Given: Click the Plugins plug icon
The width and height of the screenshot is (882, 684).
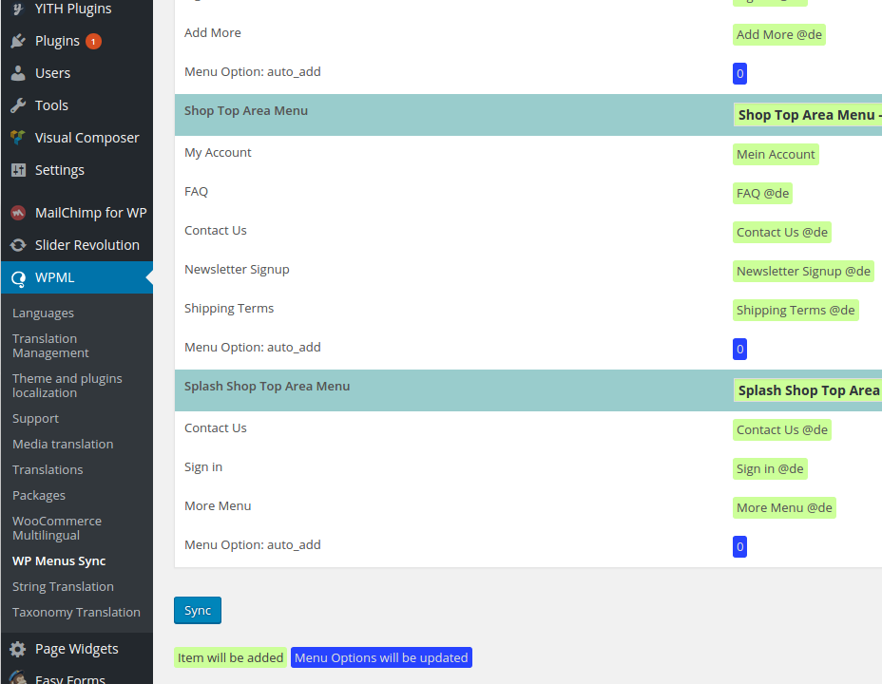Looking at the screenshot, I should [18, 41].
